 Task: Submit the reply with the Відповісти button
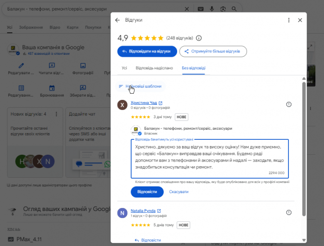point(147,192)
